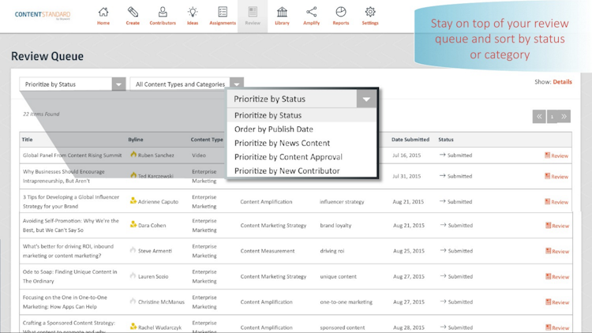
Task: Open the Reports section
Action: tap(340, 17)
